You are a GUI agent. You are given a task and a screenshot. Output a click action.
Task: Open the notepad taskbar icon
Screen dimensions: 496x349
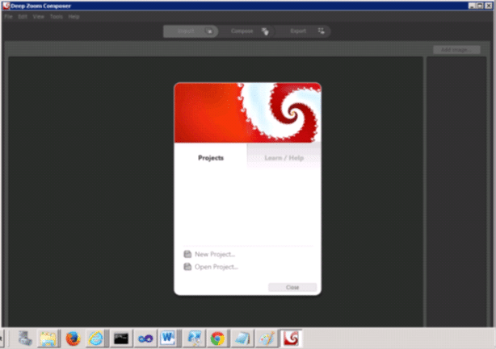[x=242, y=339]
